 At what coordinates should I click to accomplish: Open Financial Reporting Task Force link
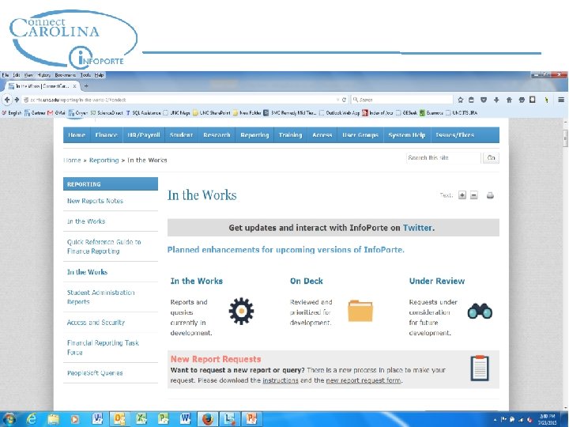(x=103, y=347)
